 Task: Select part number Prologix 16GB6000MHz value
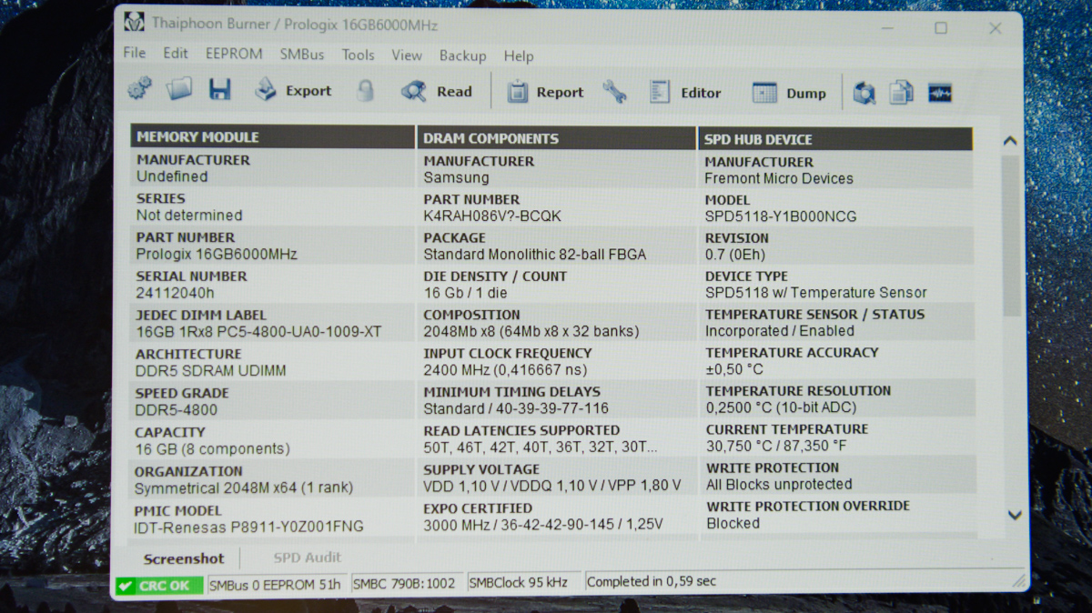[217, 254]
